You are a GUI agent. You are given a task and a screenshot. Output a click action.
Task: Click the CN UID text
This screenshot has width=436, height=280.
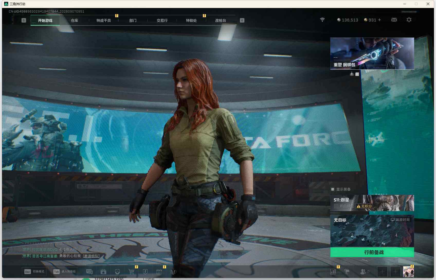click(46, 11)
